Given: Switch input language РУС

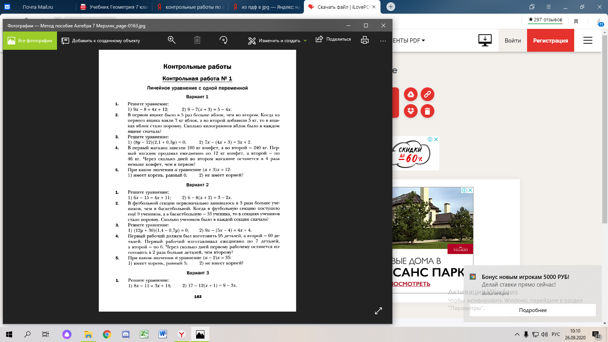Looking at the screenshot, I should pos(556,334).
